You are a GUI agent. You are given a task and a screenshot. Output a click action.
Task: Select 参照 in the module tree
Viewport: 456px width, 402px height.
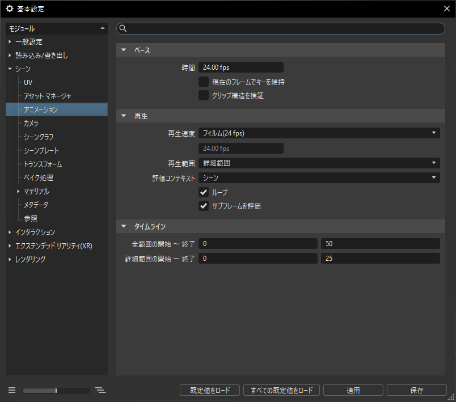pos(31,218)
